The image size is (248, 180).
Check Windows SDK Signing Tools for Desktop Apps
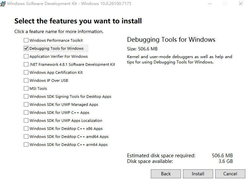click(26, 97)
